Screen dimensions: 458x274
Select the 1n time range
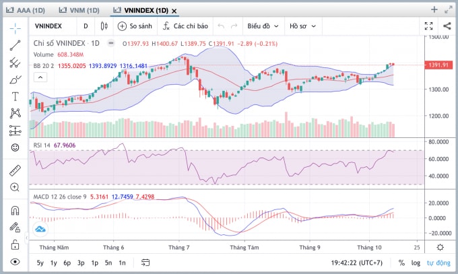pos(122,263)
